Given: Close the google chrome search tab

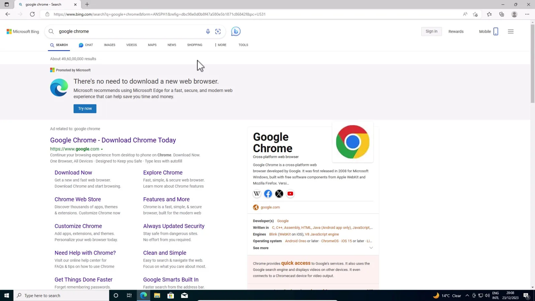Looking at the screenshot, I should pyautogui.click(x=75, y=4).
